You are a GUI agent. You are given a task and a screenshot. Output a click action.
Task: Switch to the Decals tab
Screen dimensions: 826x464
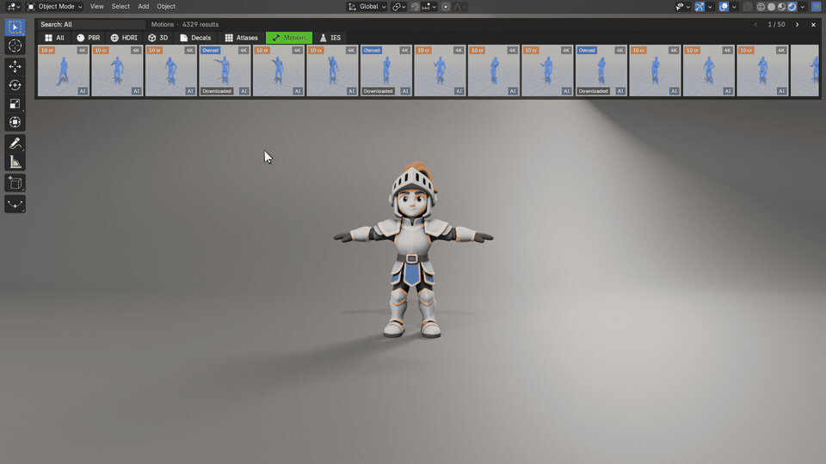click(x=195, y=38)
